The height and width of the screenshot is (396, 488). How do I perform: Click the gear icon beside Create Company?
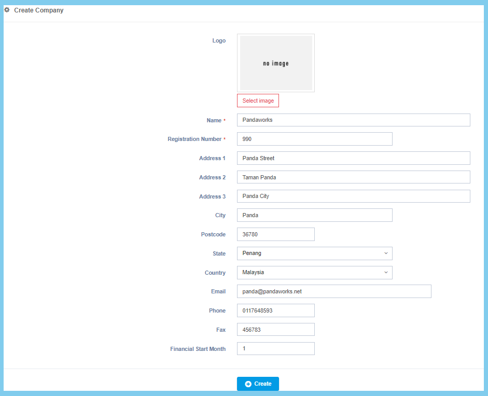pyautogui.click(x=7, y=10)
